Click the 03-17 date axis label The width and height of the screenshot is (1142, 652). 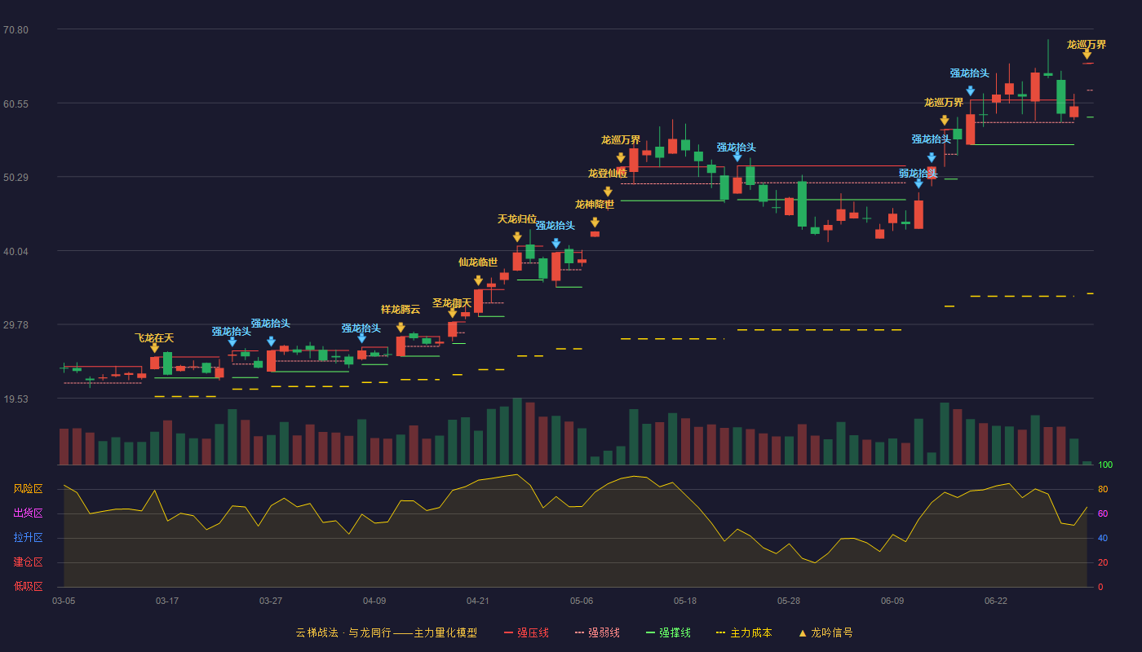[167, 601]
